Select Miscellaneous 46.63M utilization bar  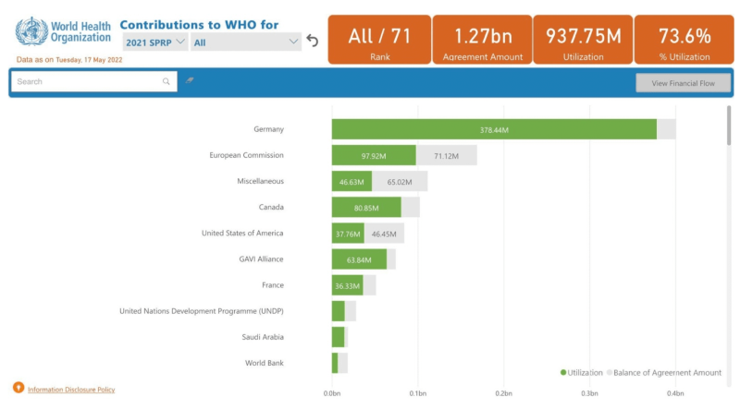[351, 181]
